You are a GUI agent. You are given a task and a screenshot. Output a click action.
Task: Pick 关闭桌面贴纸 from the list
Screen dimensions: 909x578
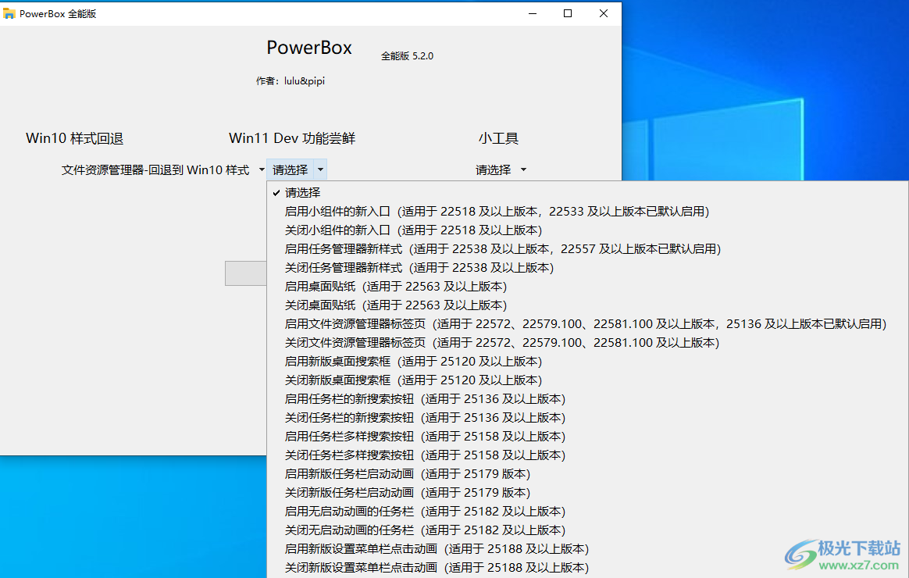click(x=588, y=305)
